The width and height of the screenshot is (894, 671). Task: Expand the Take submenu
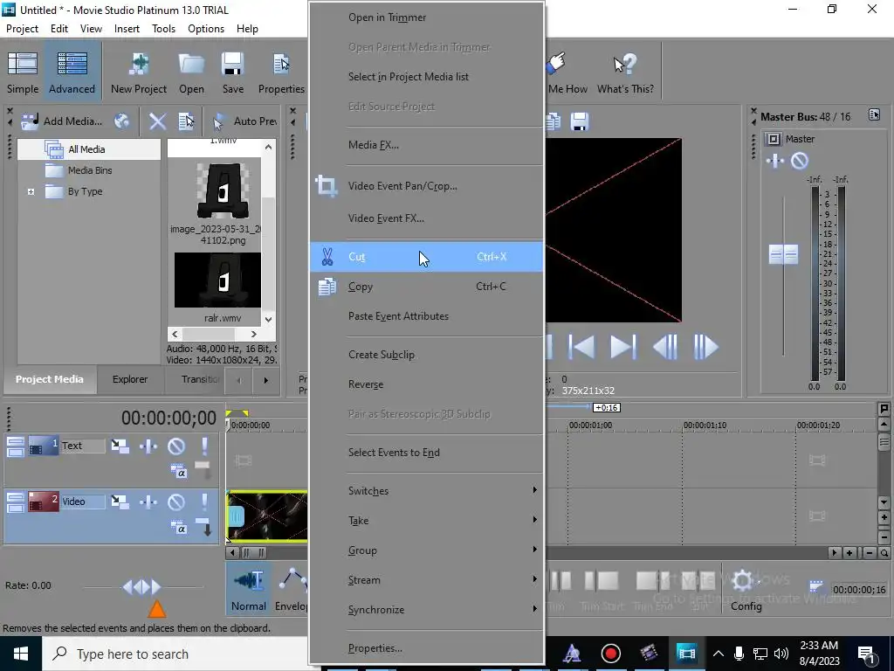click(426, 521)
